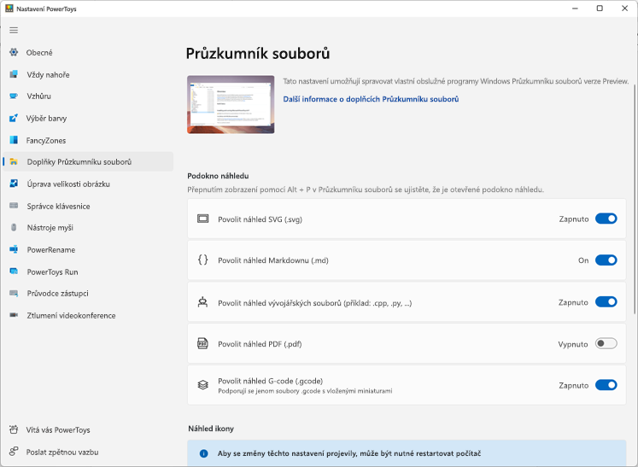The height and width of the screenshot is (467, 638).
Task: Toggle off the G-code preview switch
Action: (x=606, y=385)
